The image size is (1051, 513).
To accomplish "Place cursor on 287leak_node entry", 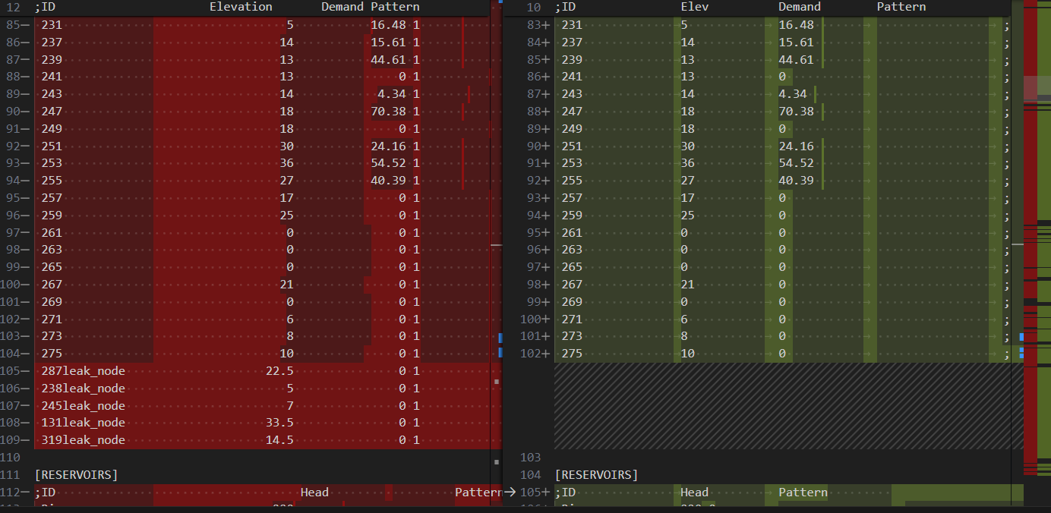I will point(84,371).
